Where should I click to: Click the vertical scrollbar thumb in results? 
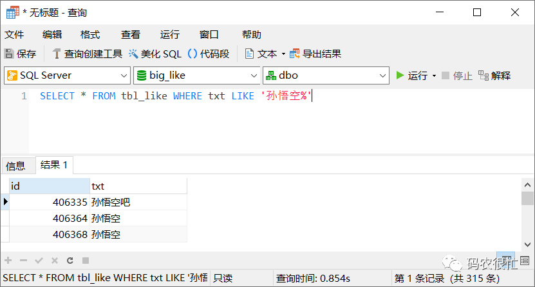tap(527, 198)
